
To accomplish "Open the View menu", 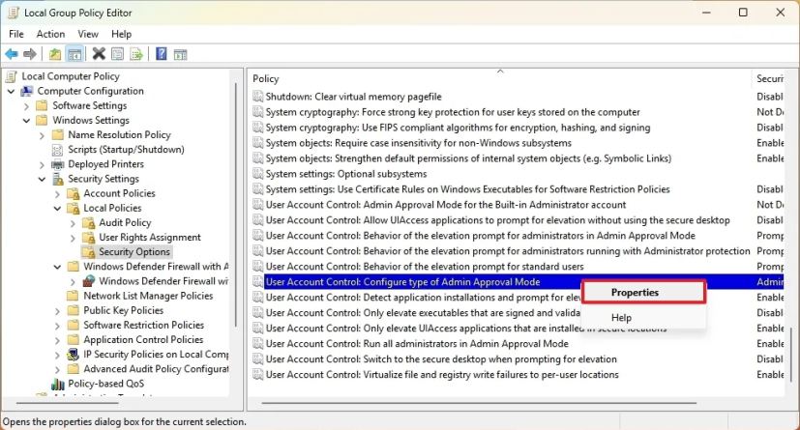I will pyautogui.click(x=88, y=34).
